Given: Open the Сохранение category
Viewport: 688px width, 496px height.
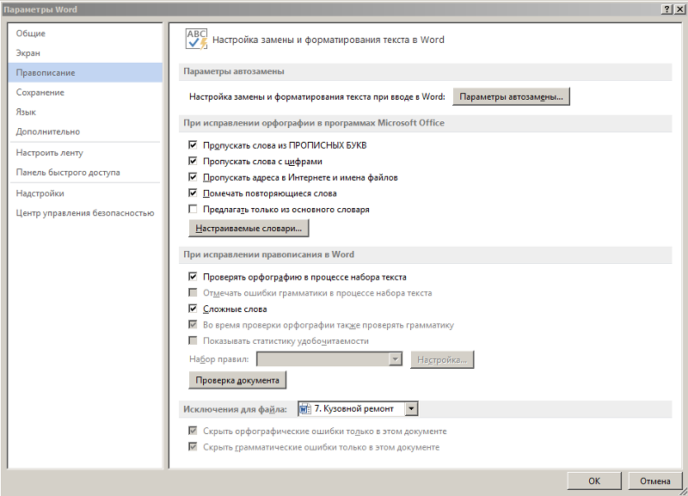Looking at the screenshot, I should pyautogui.click(x=85, y=93).
